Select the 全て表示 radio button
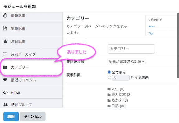Image resolution: width=179 pixels, height=123 pixels. pyautogui.click(x=109, y=72)
